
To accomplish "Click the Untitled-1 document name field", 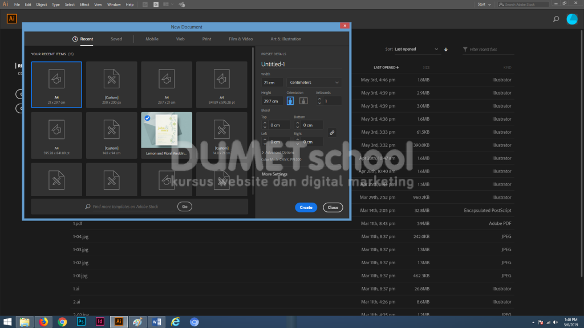I will click(x=301, y=64).
